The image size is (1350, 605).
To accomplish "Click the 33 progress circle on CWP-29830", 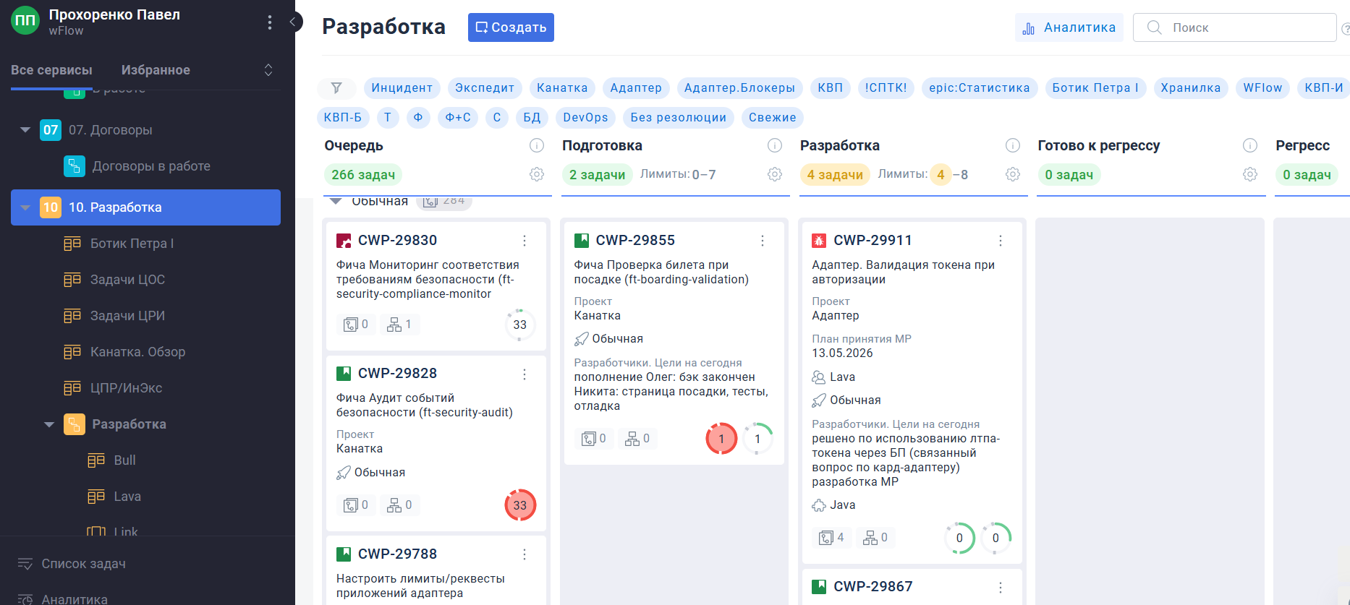I will 520,325.
